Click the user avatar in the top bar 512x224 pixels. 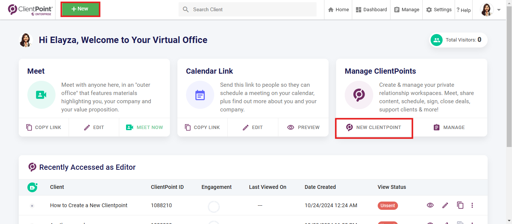point(487,10)
